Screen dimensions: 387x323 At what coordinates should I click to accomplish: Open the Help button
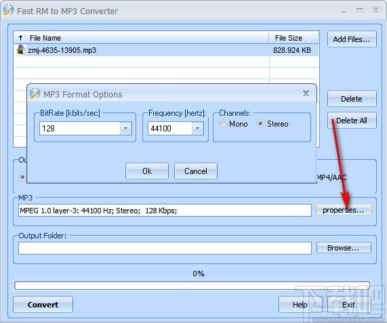(x=300, y=305)
